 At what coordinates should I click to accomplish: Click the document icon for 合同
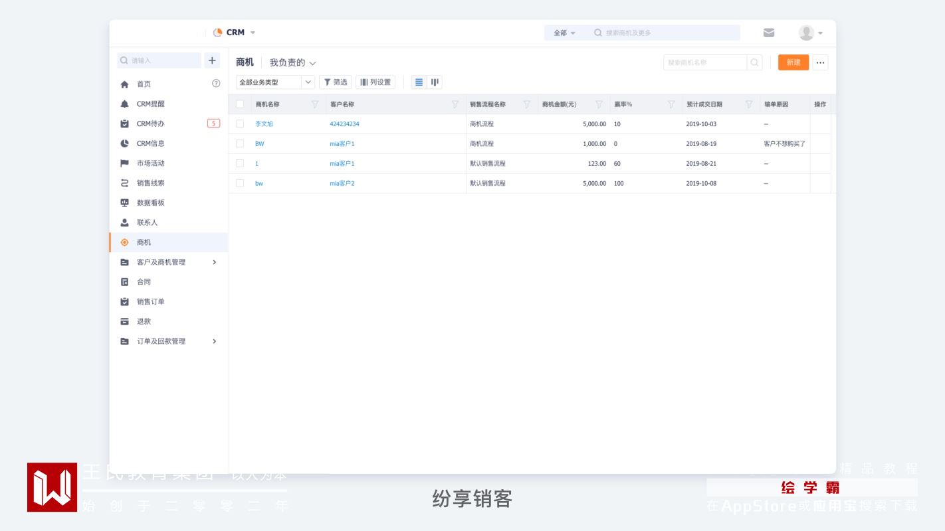pos(124,282)
